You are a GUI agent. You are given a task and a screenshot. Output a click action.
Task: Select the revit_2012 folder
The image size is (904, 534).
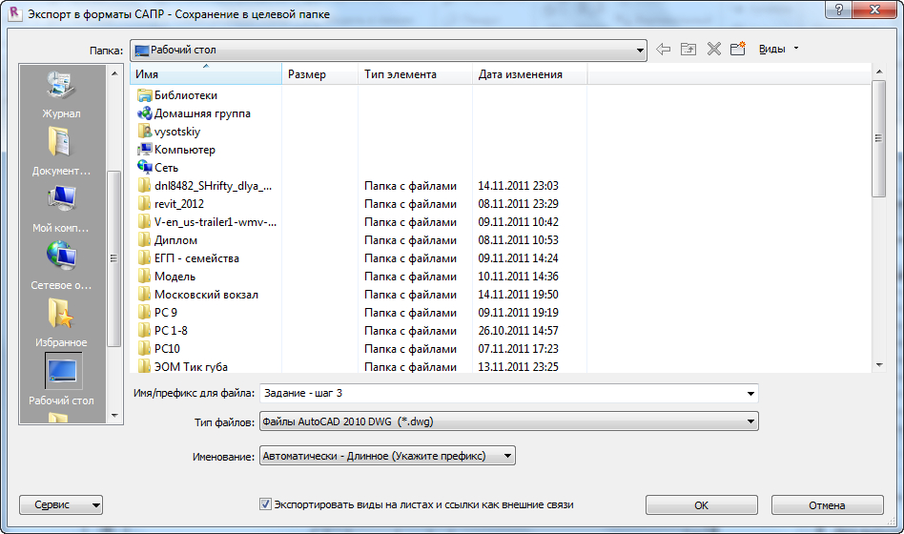click(172, 204)
